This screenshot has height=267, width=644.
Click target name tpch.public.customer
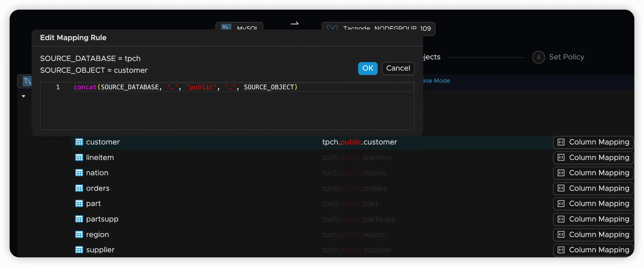[x=359, y=142]
